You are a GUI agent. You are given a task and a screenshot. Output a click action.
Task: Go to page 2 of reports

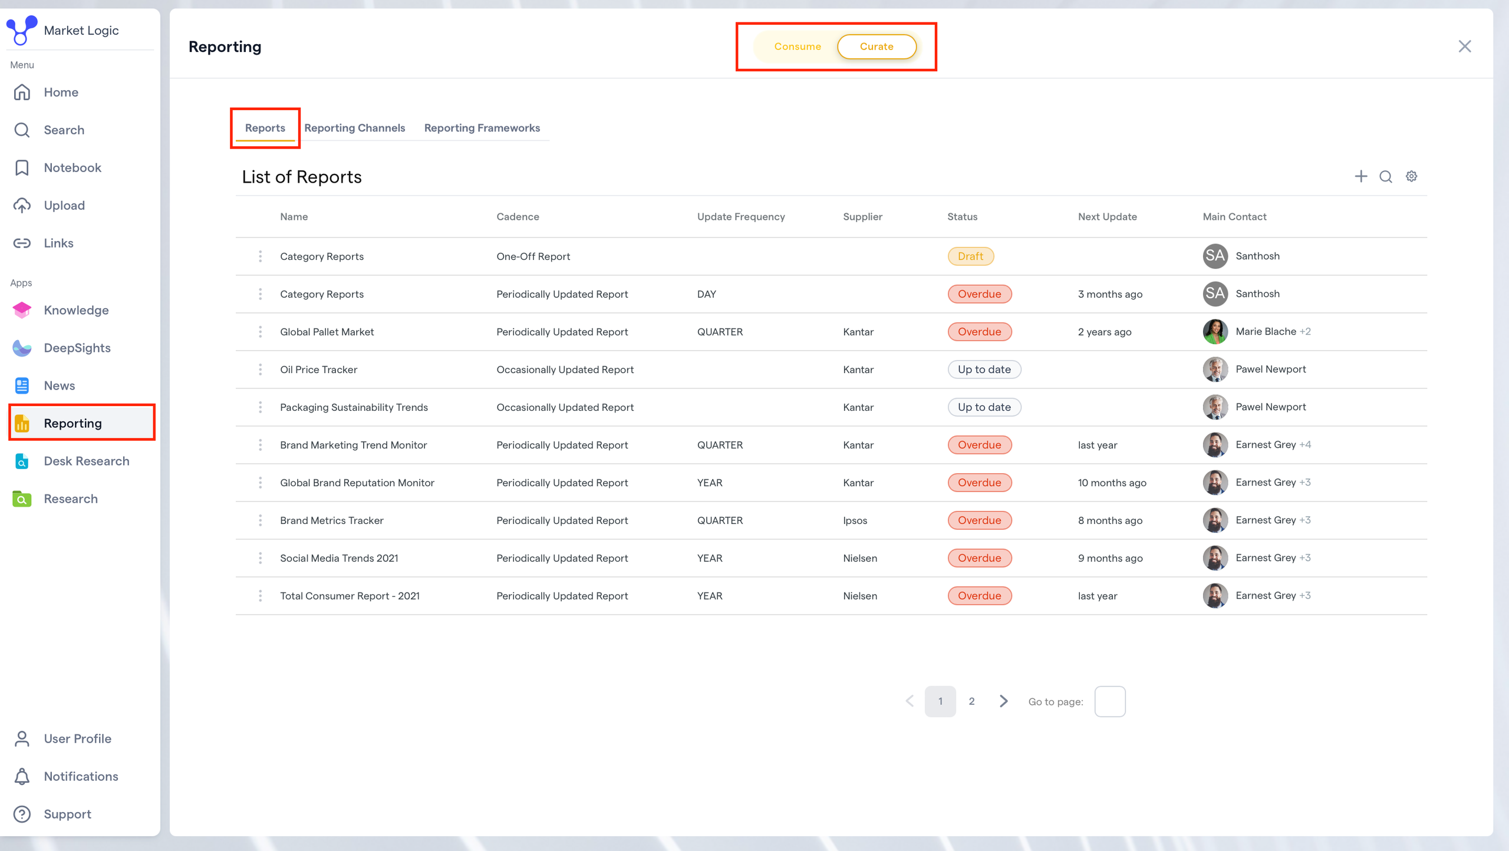(971, 701)
